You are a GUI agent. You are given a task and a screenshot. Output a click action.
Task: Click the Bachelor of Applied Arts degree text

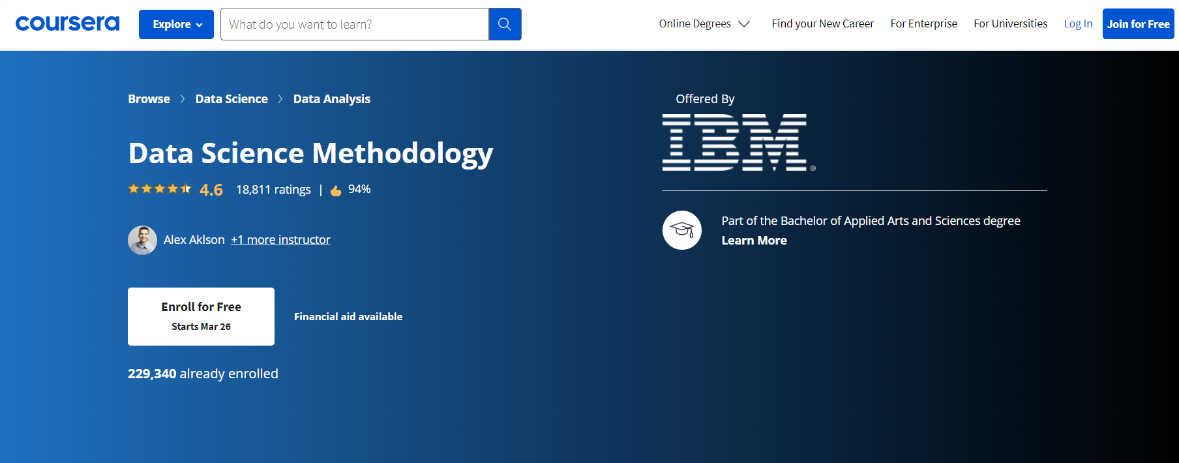point(871,221)
